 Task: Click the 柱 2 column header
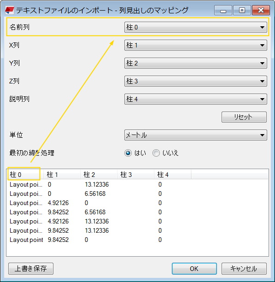click(x=99, y=175)
